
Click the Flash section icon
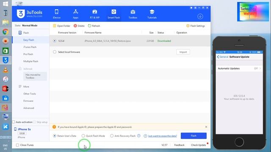(20, 33)
